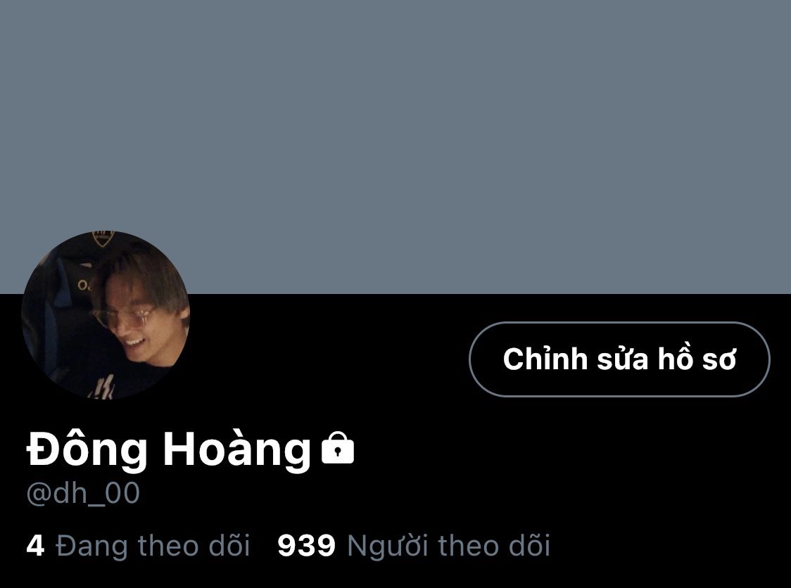
Task: Click the gray header banner image
Action: pyautogui.click(x=395, y=147)
